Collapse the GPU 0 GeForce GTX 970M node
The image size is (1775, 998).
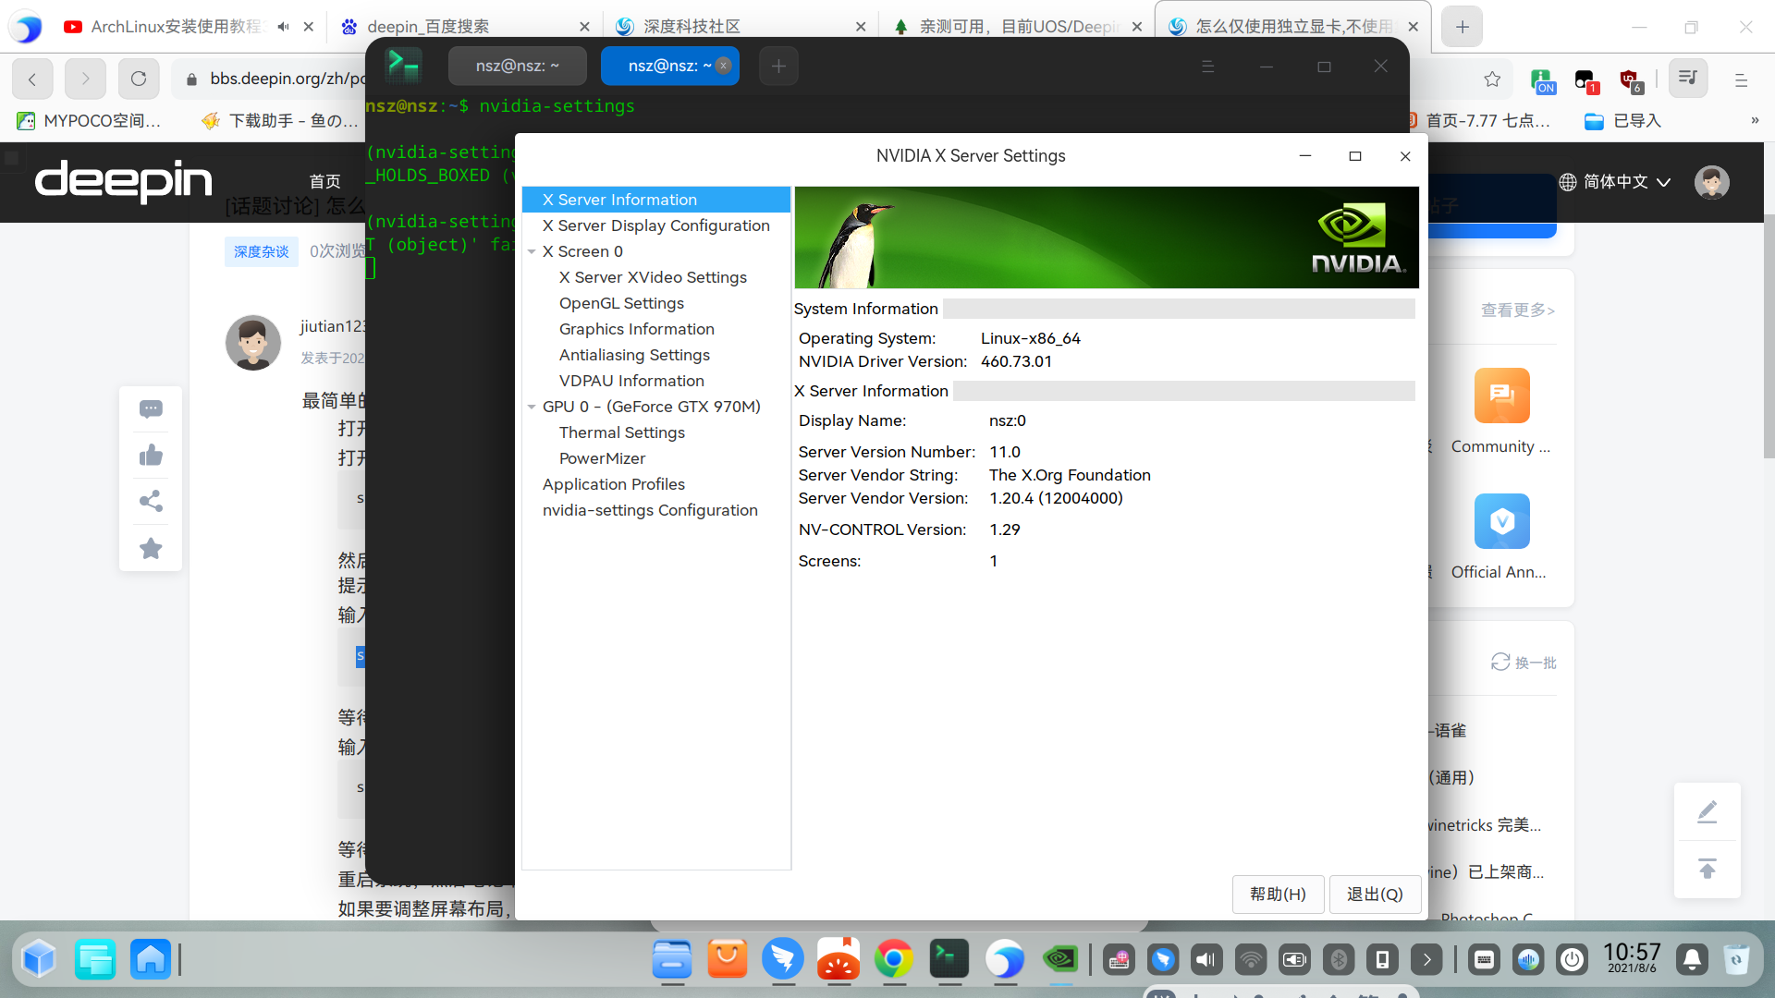click(532, 407)
